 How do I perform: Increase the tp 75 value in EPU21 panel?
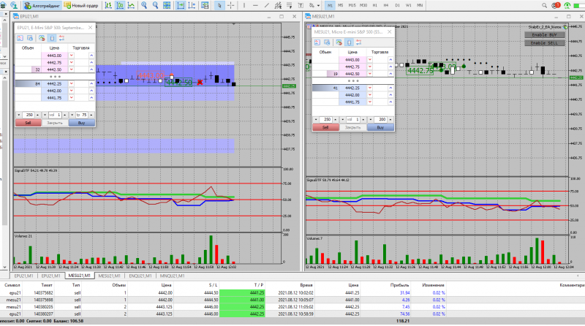[x=91, y=115]
